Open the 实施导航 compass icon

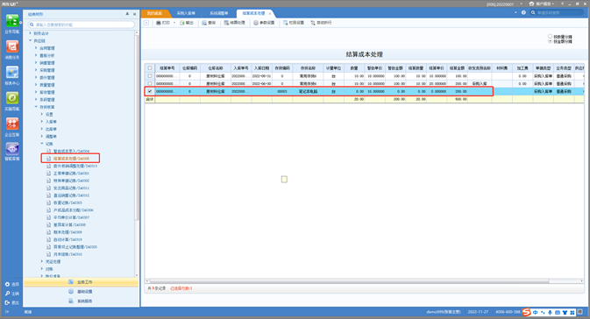click(x=12, y=98)
